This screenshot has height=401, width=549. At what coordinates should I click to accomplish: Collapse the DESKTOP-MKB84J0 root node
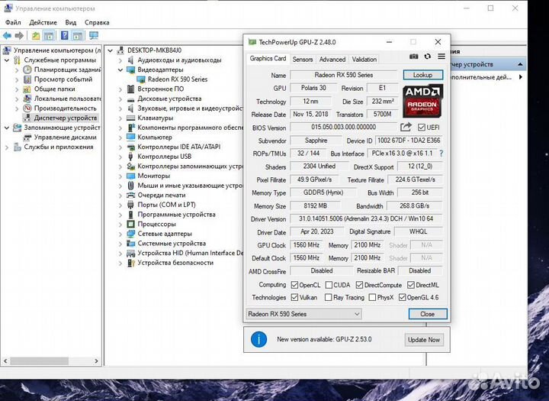(x=111, y=50)
